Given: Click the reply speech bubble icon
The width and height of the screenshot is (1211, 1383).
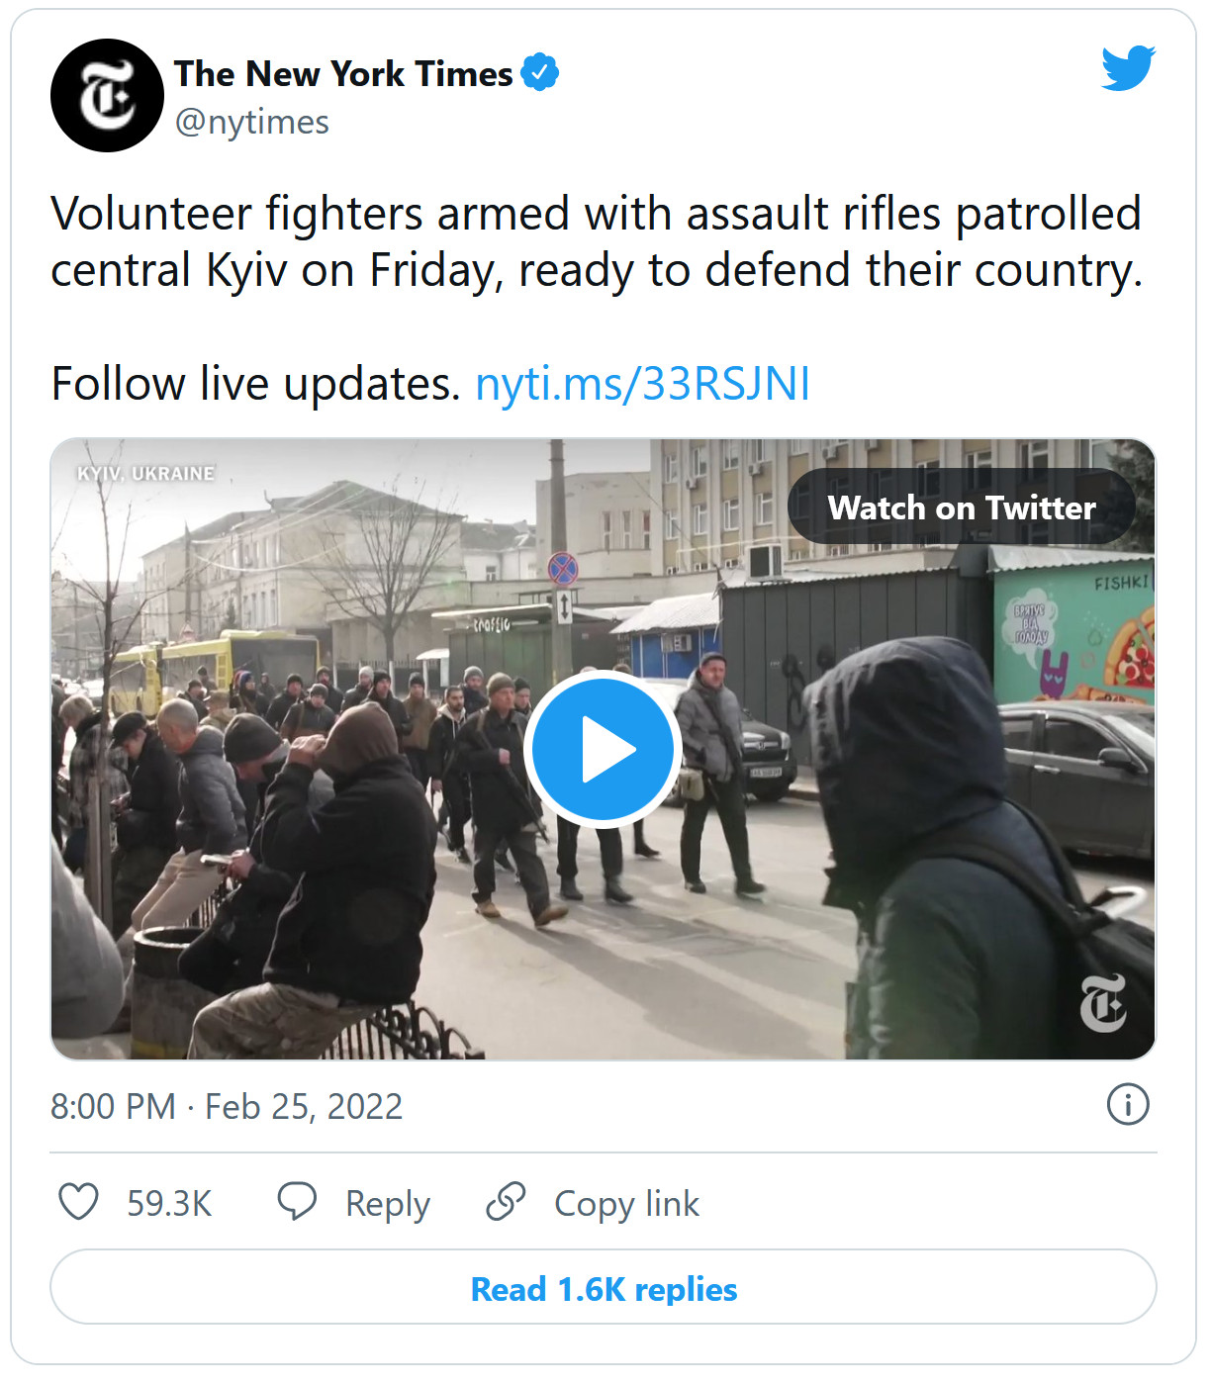Looking at the screenshot, I should 297,1201.
